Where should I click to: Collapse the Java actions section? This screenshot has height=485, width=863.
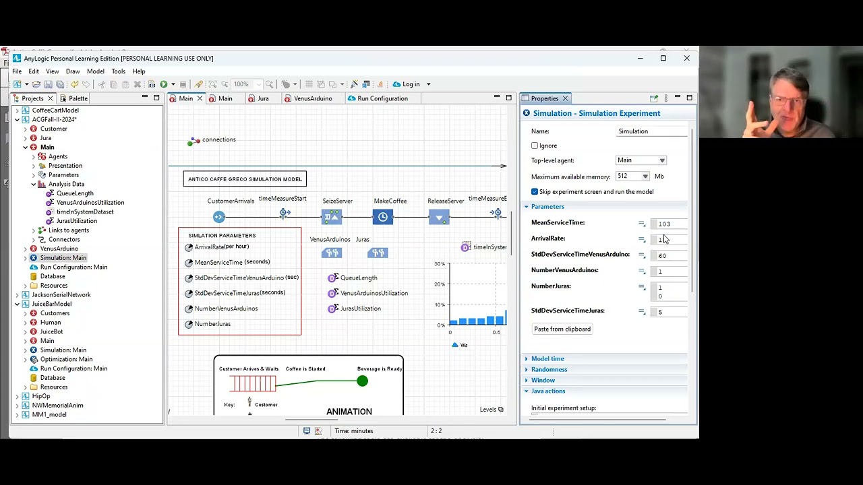coord(527,391)
